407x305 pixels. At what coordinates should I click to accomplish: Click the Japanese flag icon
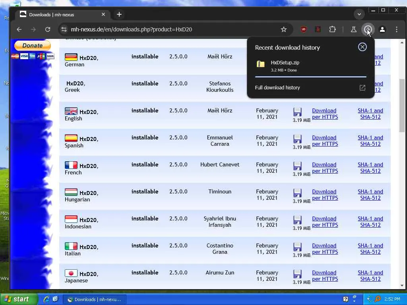click(x=71, y=273)
